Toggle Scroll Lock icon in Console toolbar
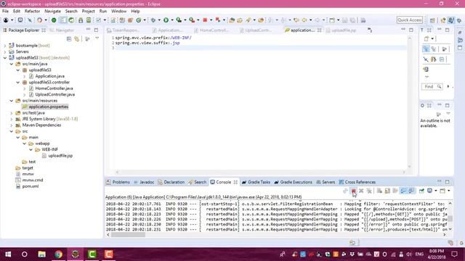Image resolution: width=465 pixels, height=261 pixels. [387, 191]
